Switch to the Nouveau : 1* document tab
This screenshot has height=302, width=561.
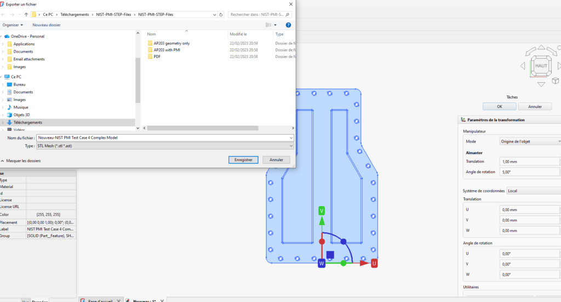[145, 300]
